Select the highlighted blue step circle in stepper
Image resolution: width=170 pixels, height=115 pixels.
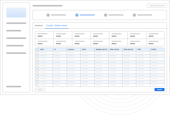click(x=77, y=15)
